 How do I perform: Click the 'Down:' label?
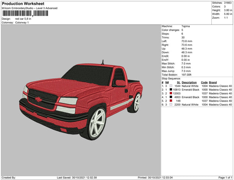[165, 52]
